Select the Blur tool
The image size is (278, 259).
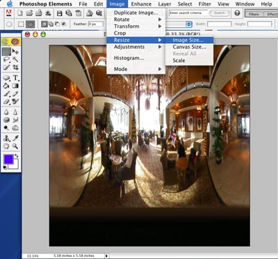point(6,112)
